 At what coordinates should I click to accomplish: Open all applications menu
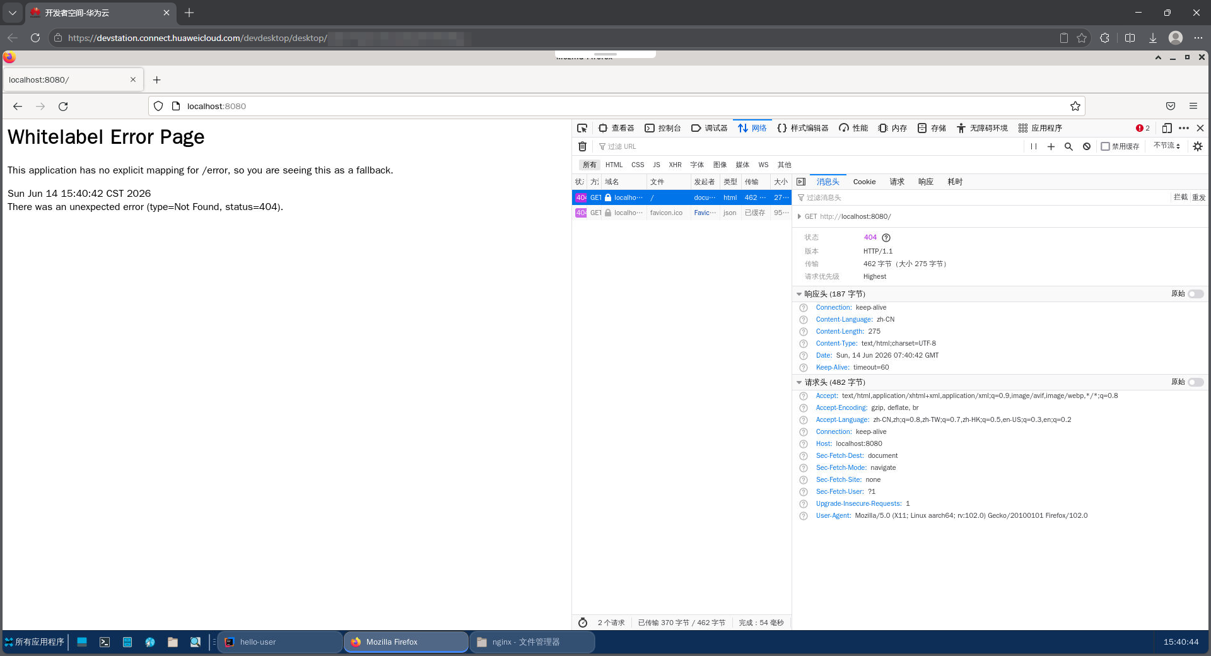click(x=35, y=642)
